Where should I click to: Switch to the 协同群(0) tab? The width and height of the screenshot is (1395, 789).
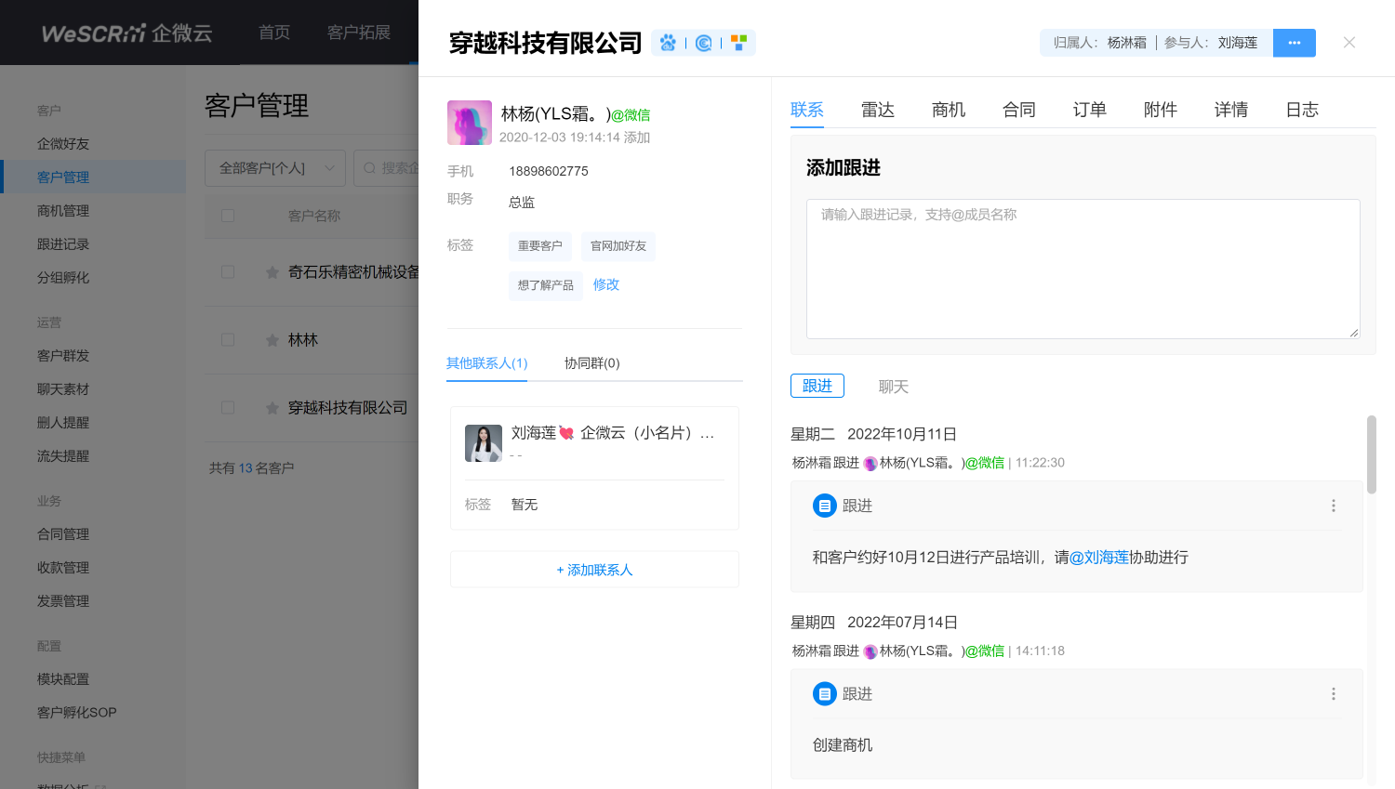click(x=591, y=363)
